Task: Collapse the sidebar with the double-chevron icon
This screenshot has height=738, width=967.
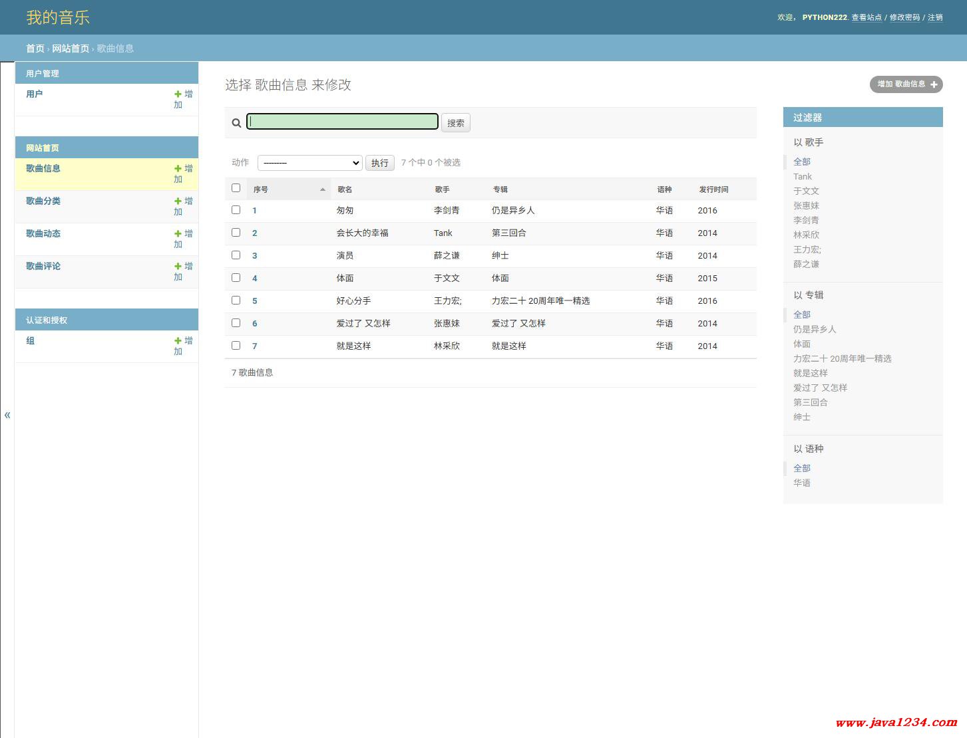Action: (7, 416)
